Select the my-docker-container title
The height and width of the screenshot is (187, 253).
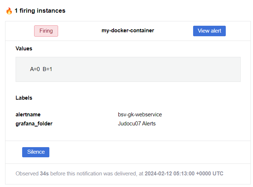pyautogui.click(x=128, y=30)
